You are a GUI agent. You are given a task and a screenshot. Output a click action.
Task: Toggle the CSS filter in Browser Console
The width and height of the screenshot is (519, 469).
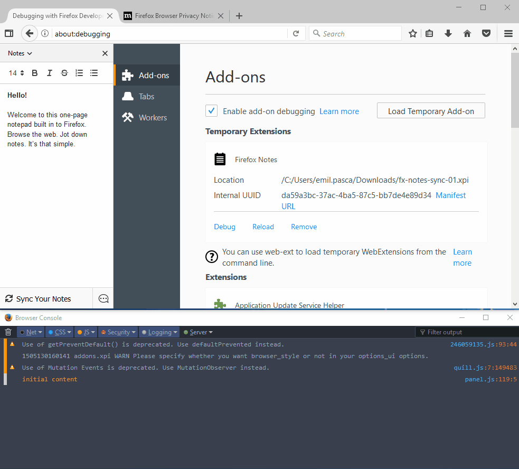59,332
